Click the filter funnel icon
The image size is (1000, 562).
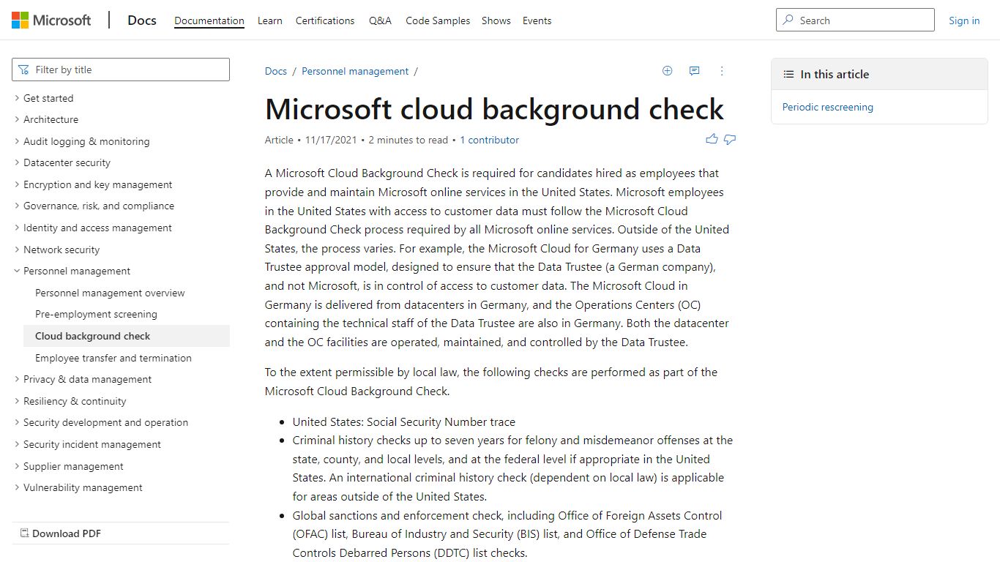coord(24,70)
